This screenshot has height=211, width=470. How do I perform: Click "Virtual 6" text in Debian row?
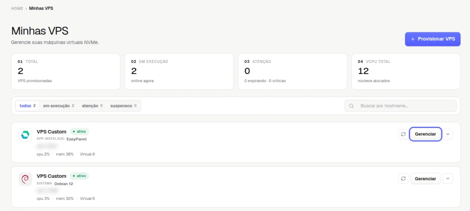(x=87, y=199)
